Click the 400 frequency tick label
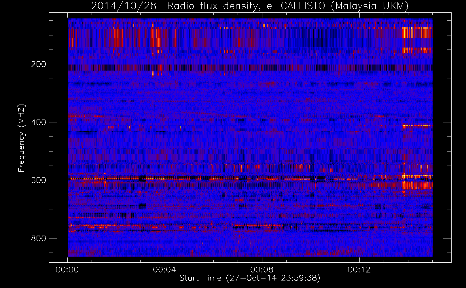This screenshot has height=288, width=466. coord(39,122)
